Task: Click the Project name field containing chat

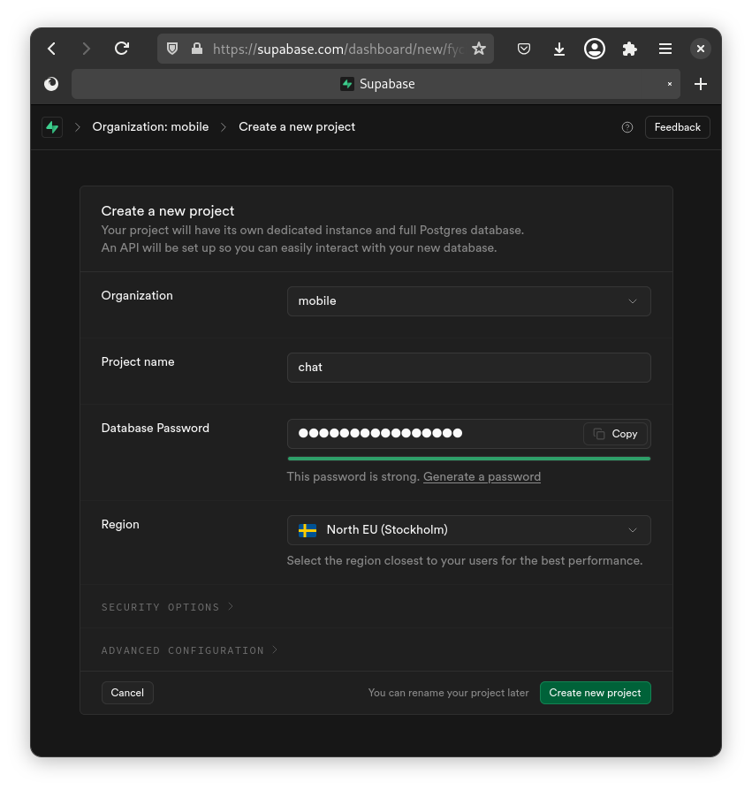Action: tap(469, 368)
